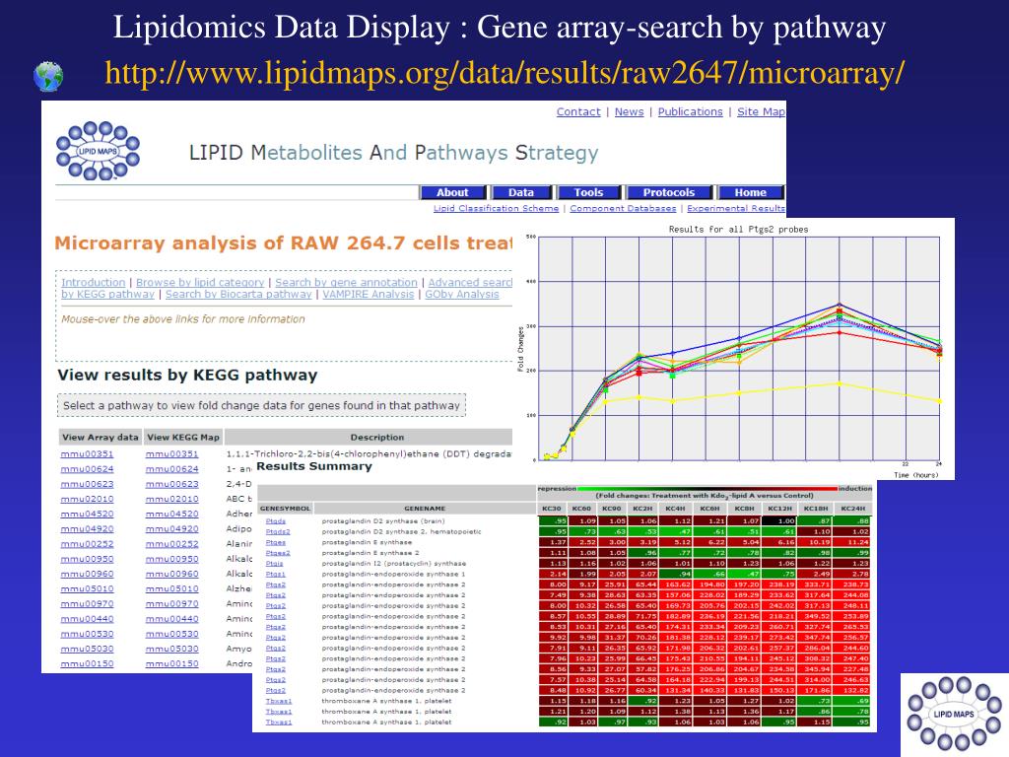
Task: Click the repression-to-induction color gradient bar
Action: (x=707, y=489)
